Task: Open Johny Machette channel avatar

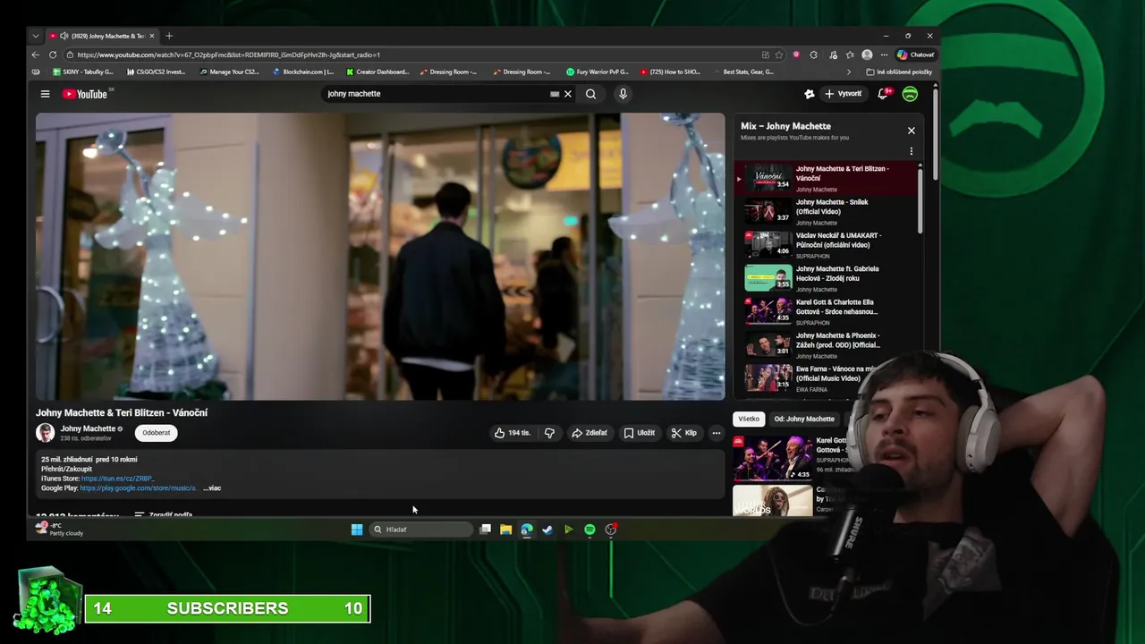Action: (x=45, y=433)
